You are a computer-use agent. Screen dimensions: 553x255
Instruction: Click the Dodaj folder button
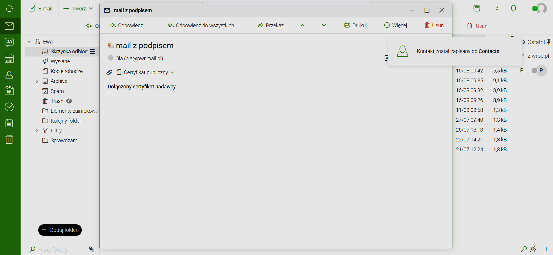pyautogui.click(x=60, y=230)
